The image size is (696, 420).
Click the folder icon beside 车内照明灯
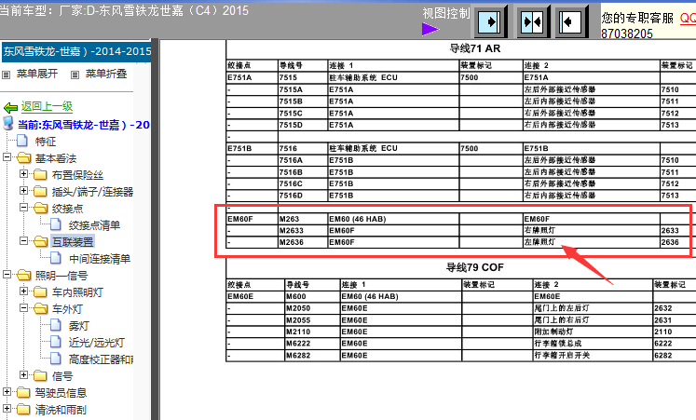pyautogui.click(x=40, y=292)
